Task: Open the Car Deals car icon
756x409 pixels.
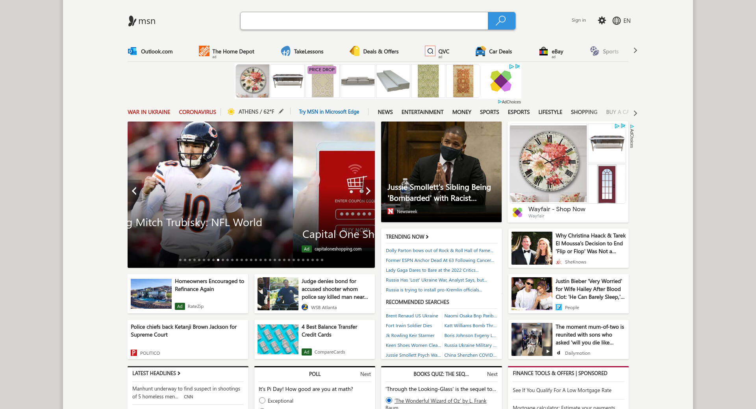Action: pyautogui.click(x=480, y=51)
